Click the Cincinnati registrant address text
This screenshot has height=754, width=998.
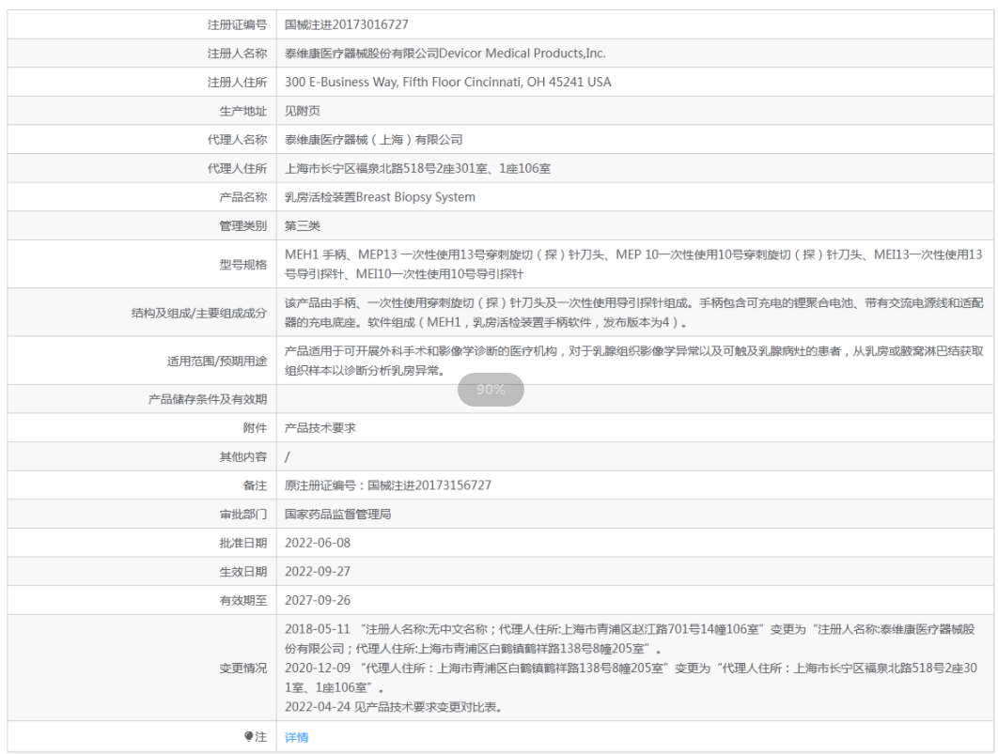447,82
